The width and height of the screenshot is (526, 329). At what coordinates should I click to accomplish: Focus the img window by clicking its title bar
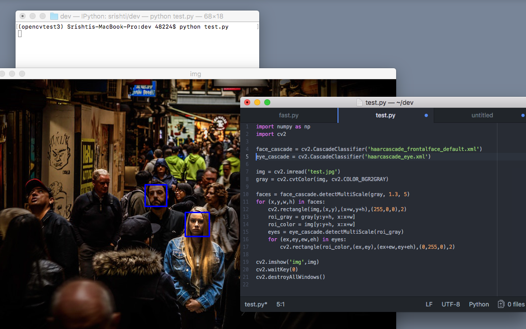[x=195, y=74]
